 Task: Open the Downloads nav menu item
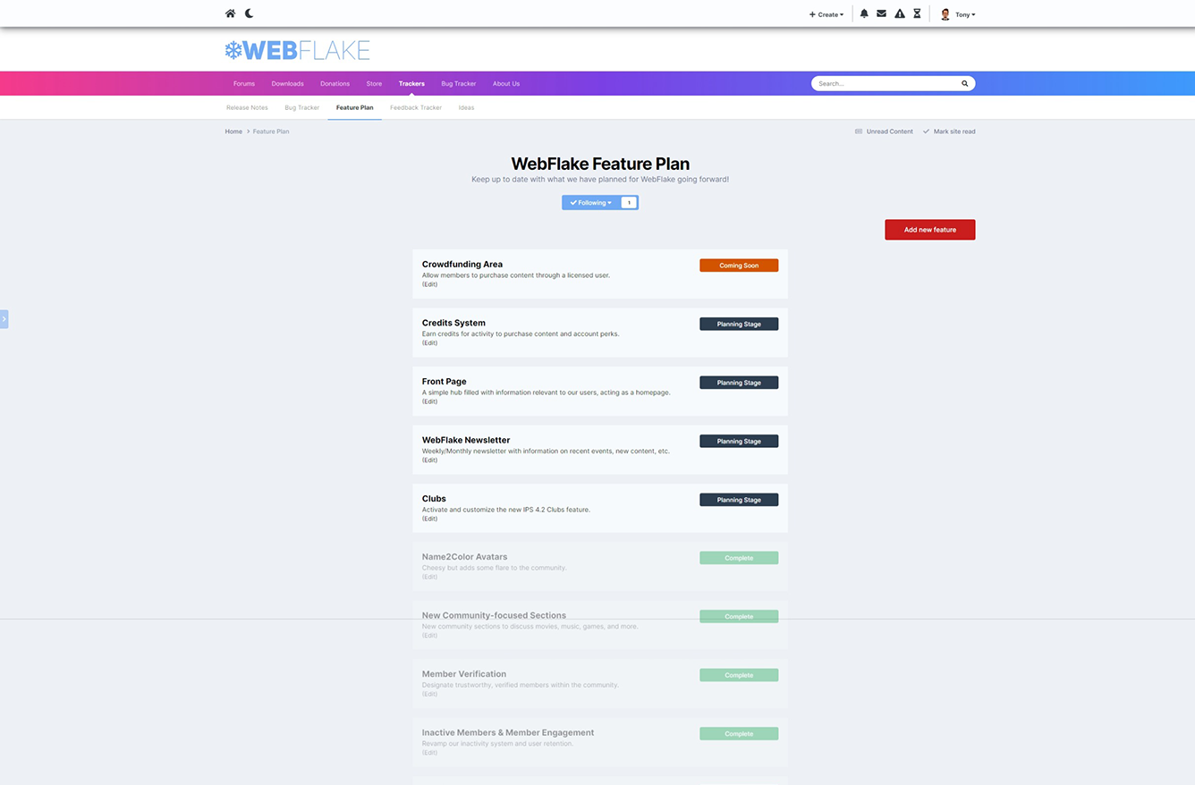287,83
